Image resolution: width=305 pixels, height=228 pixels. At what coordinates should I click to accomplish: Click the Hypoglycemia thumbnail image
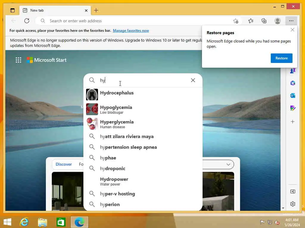pos(92,109)
